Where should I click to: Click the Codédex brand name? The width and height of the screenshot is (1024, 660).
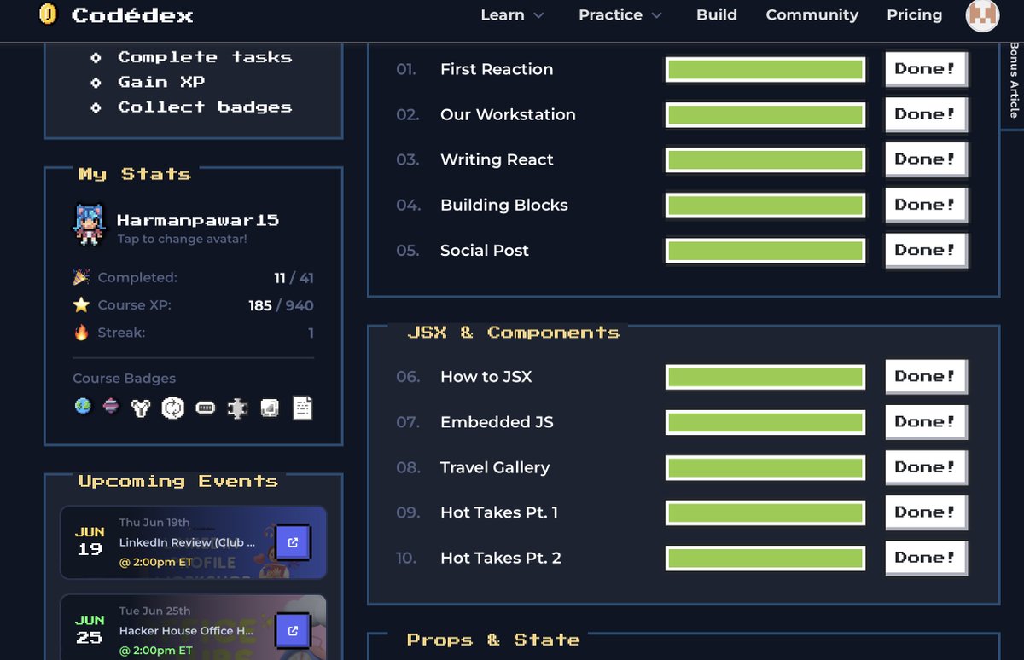point(132,15)
